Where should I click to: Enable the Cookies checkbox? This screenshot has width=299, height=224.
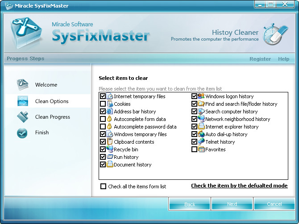click(103, 104)
